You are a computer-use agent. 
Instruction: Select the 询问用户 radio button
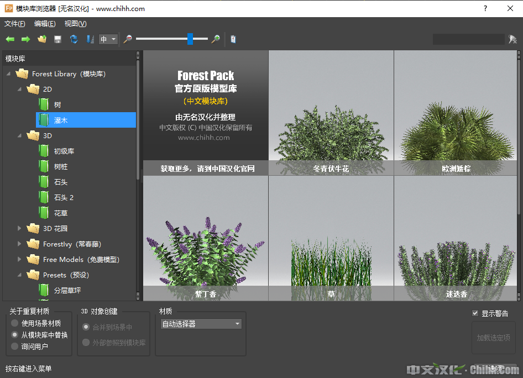coord(15,347)
